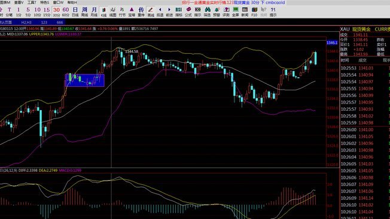Click the 成交 column header in tick list

tap(362, 60)
